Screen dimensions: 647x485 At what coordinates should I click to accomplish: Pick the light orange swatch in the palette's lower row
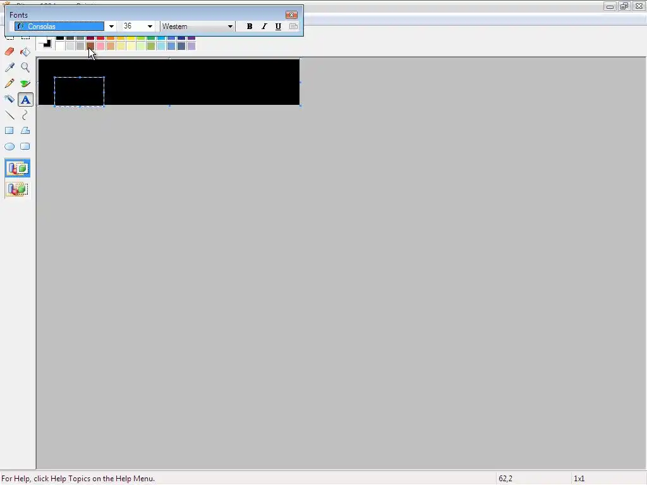(x=110, y=46)
